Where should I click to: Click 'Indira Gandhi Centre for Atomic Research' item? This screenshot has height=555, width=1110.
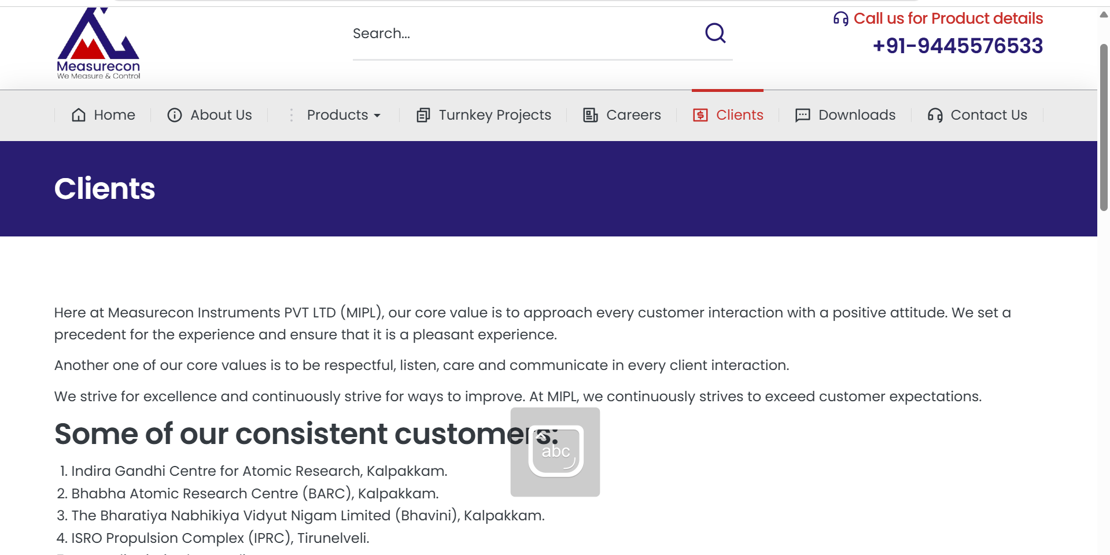point(259,471)
